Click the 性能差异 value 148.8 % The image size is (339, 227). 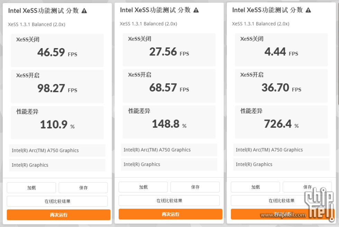coord(169,124)
